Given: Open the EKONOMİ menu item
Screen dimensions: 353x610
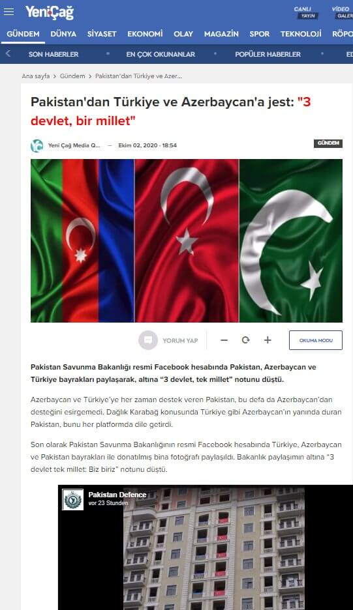Looking at the screenshot, I should (x=145, y=34).
